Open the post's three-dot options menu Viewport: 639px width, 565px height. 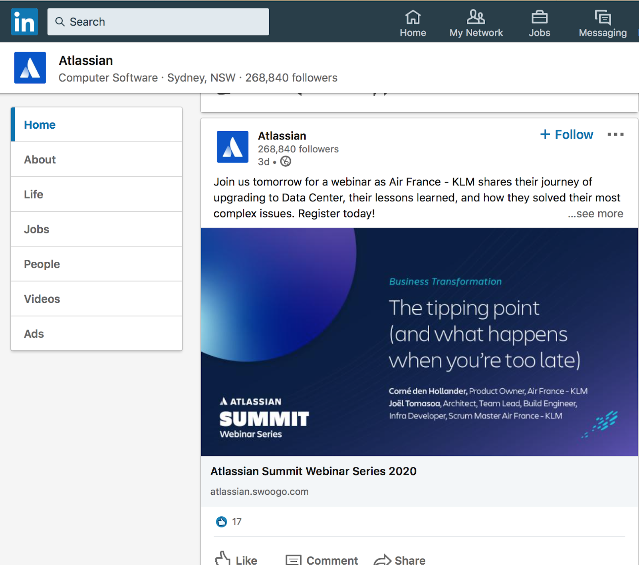tap(615, 134)
